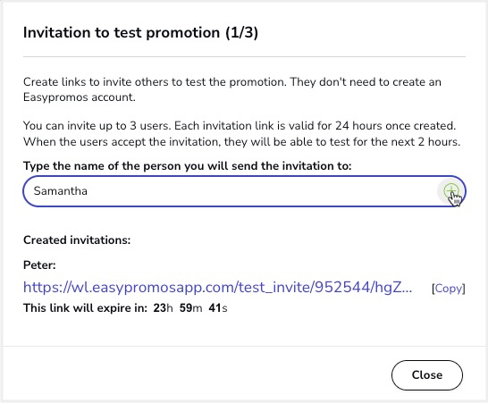488x403 pixels.
Task: Click the green plus icon to add invitation
Action: tap(451, 191)
